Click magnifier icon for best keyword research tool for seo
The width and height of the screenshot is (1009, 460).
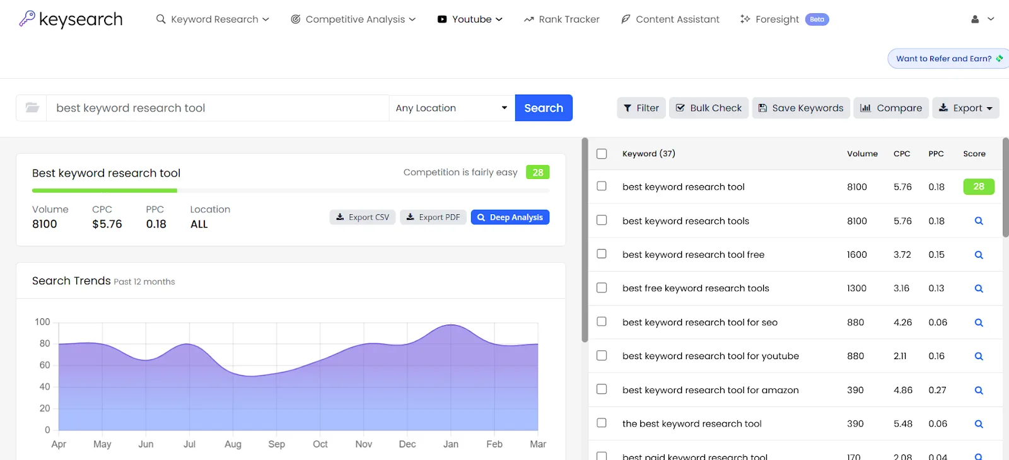click(979, 323)
